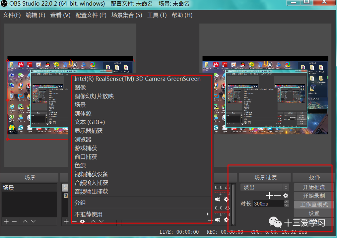Mute the first mixer channel speaker icon

218,199
